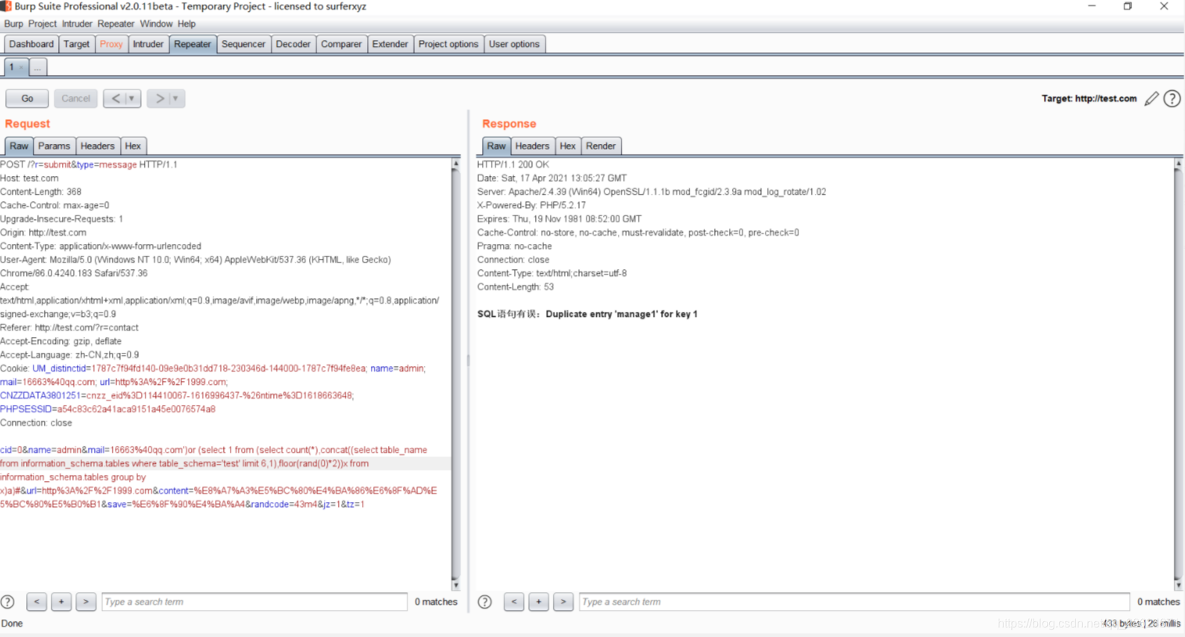
Task: Click the 'Host: test.com' request line
Action: [29, 178]
